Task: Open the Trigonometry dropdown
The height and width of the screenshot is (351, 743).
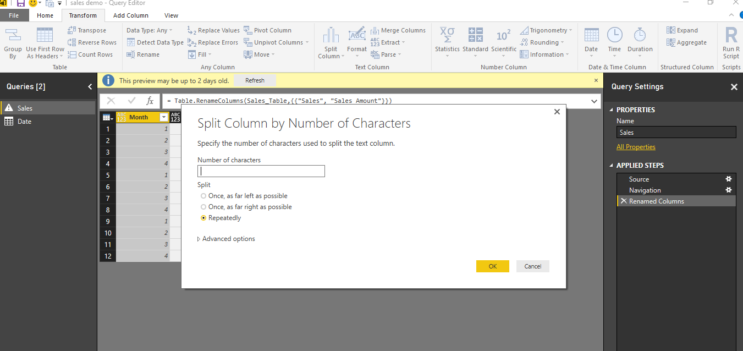Action: point(546,30)
